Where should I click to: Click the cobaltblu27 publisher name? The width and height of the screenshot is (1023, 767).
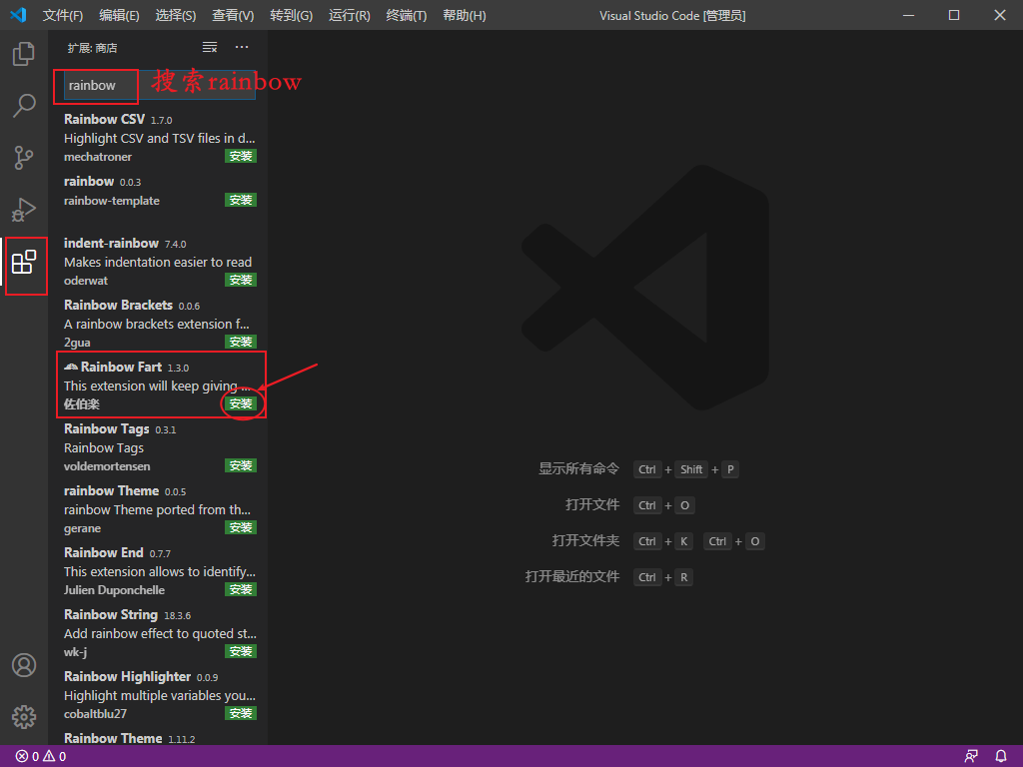click(x=95, y=714)
